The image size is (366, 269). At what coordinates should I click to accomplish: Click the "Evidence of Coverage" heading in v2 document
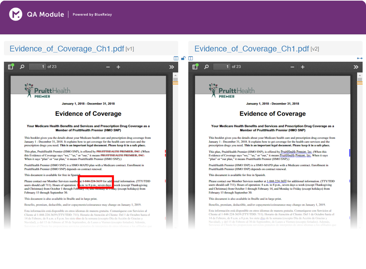click(273, 114)
